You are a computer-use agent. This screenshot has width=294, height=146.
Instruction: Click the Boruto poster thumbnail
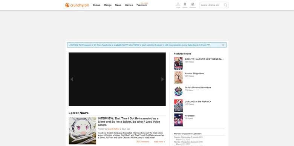tap(178, 63)
